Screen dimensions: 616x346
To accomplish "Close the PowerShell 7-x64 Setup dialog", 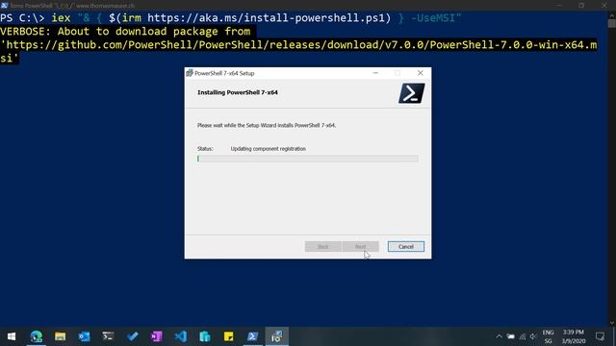I will click(x=420, y=73).
